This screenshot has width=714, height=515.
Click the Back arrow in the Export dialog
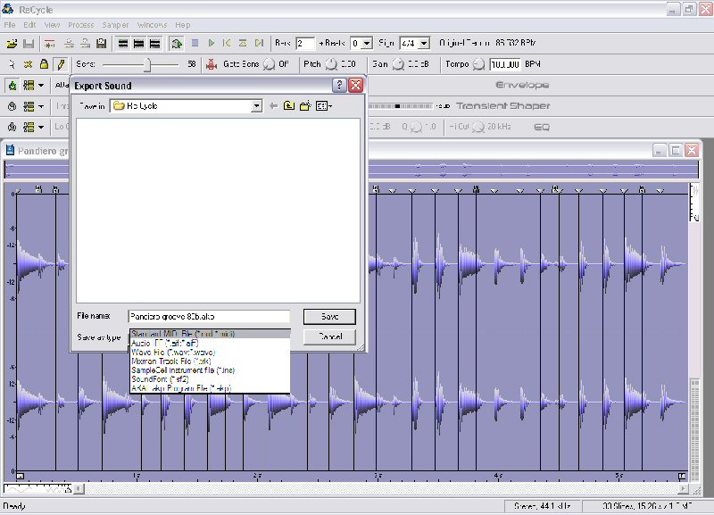pos(274,106)
